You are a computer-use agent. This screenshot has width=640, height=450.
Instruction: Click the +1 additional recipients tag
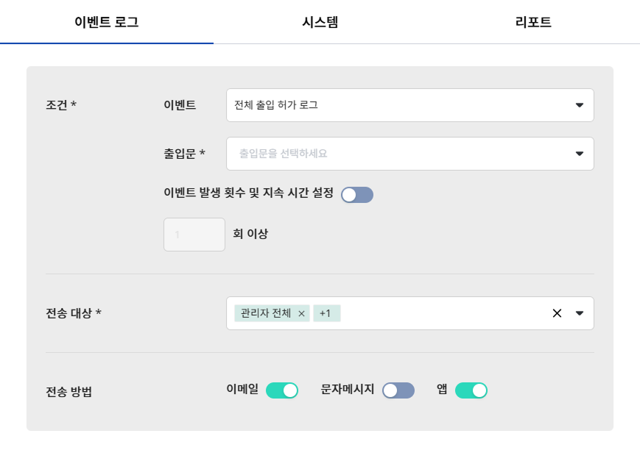coord(326,313)
